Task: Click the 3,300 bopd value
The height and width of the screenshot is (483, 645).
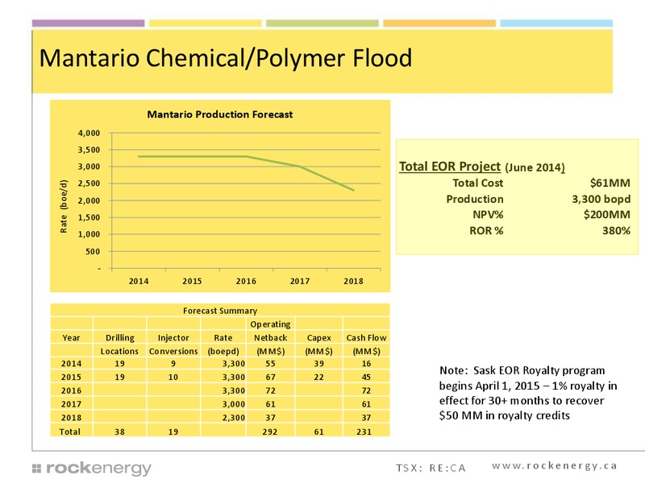Action: pos(601,199)
